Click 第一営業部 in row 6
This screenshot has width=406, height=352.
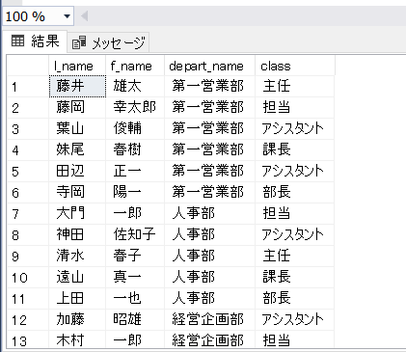pyautogui.click(x=208, y=192)
